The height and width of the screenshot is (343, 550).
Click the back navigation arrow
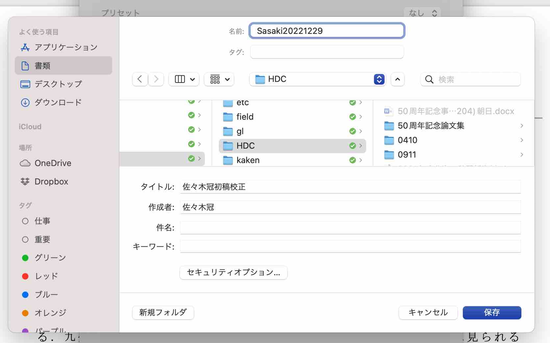coord(140,79)
